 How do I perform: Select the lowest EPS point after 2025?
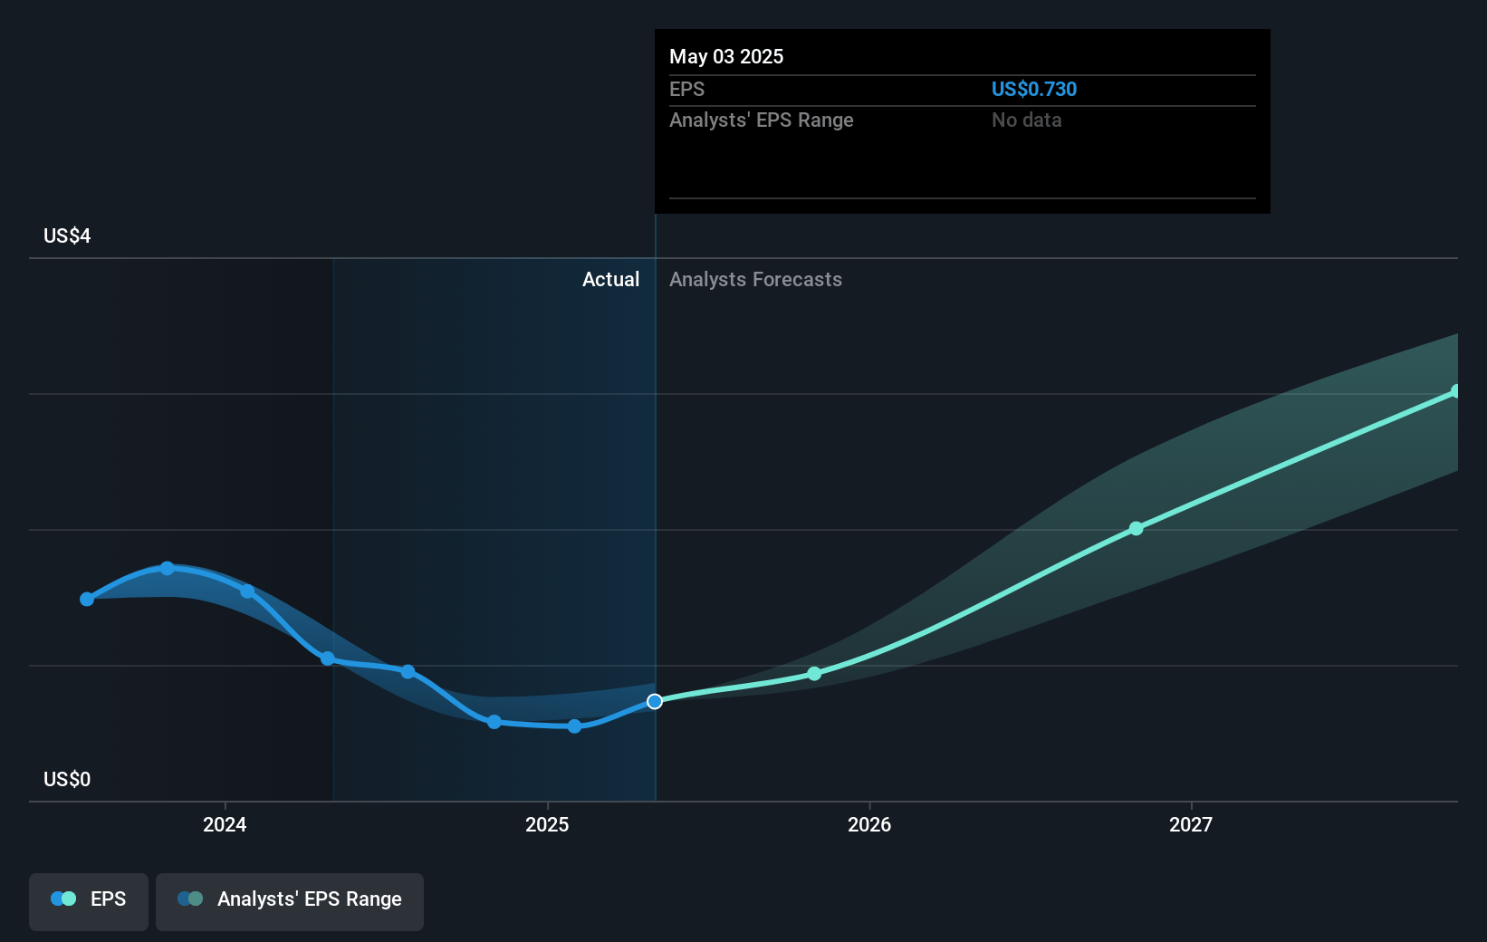tap(574, 726)
